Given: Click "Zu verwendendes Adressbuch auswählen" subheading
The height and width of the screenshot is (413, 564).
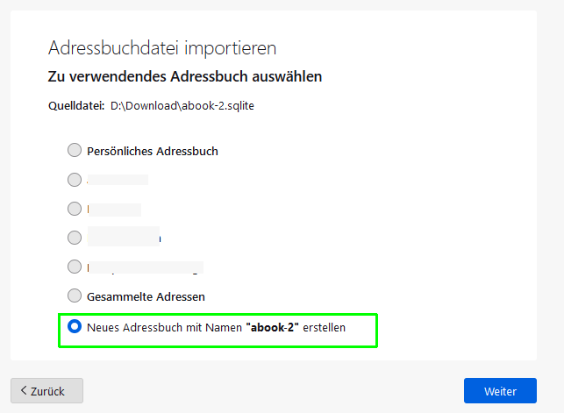Looking at the screenshot, I should [185, 76].
